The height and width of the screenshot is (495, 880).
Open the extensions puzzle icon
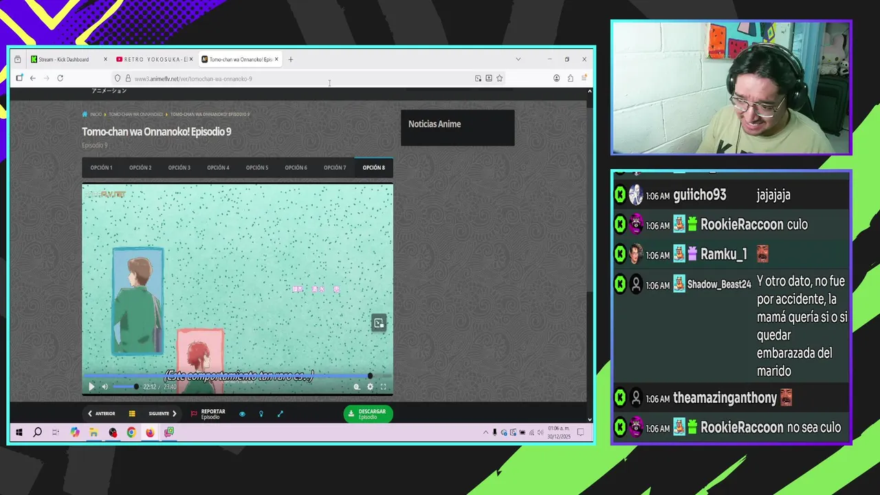tap(571, 78)
